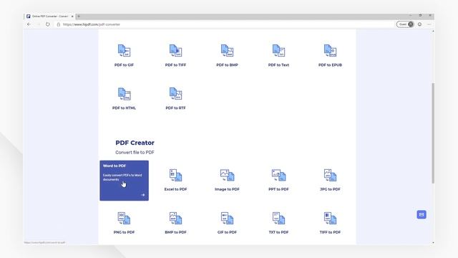Click the scrollbar down arrow
This screenshot has height=258, width=458.
pyautogui.click(x=433, y=242)
